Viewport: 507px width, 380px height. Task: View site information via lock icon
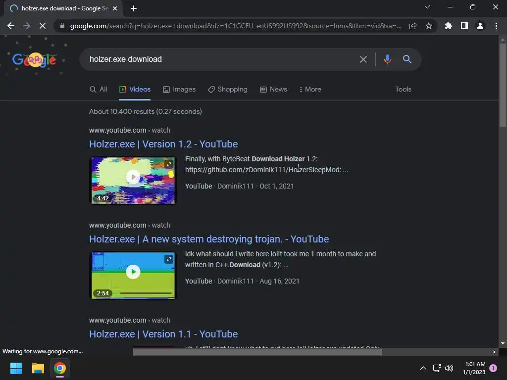pyautogui.click(x=62, y=26)
